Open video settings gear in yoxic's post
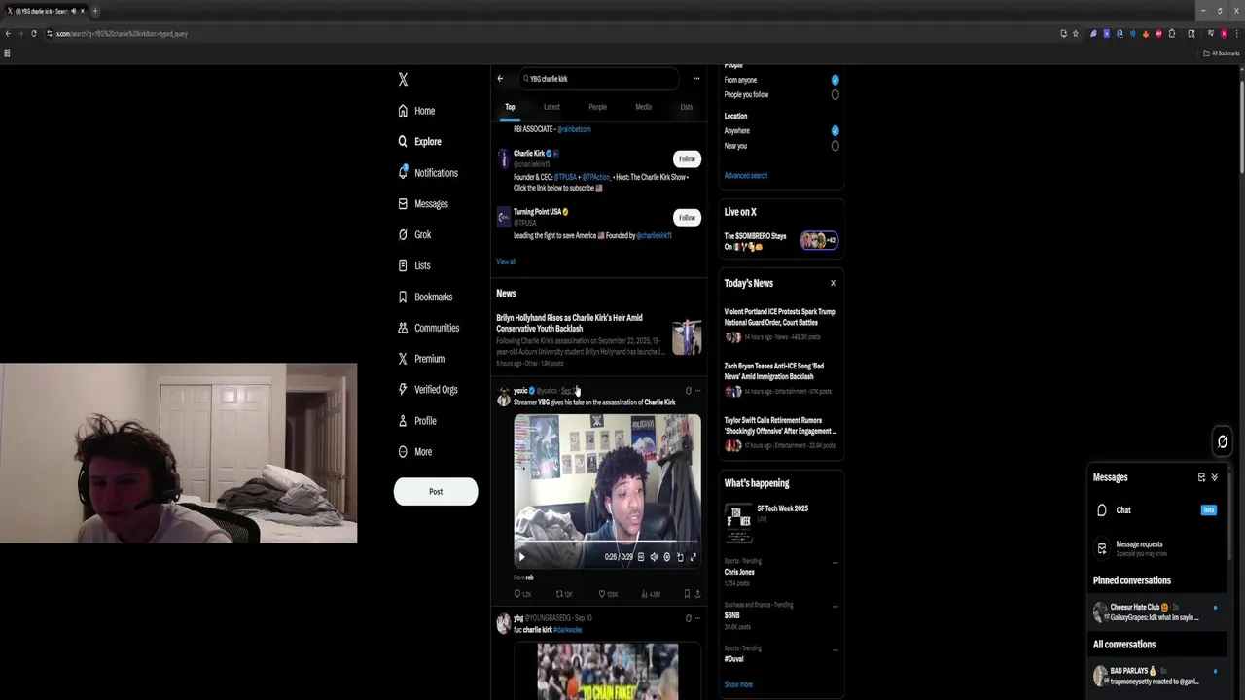1245x700 pixels. [666, 557]
